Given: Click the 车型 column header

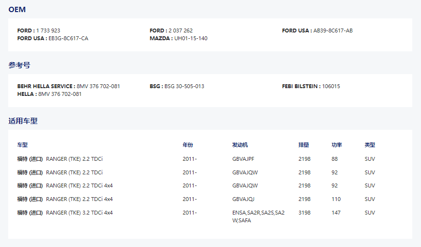Looking at the screenshot, I should coord(23,145).
